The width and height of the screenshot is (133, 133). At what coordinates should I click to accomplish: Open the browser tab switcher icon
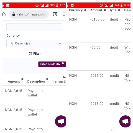pos(55,14)
